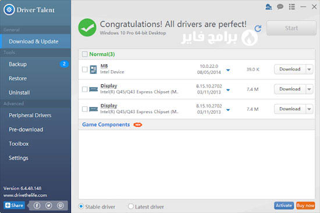Click the Activate button
Screen dimensions: 320x213
point(284,205)
